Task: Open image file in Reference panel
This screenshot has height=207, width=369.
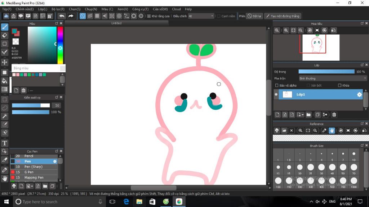Action: point(284,130)
